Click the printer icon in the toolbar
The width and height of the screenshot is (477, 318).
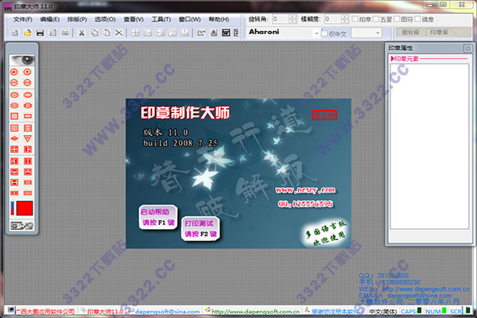pyautogui.click(x=65, y=33)
